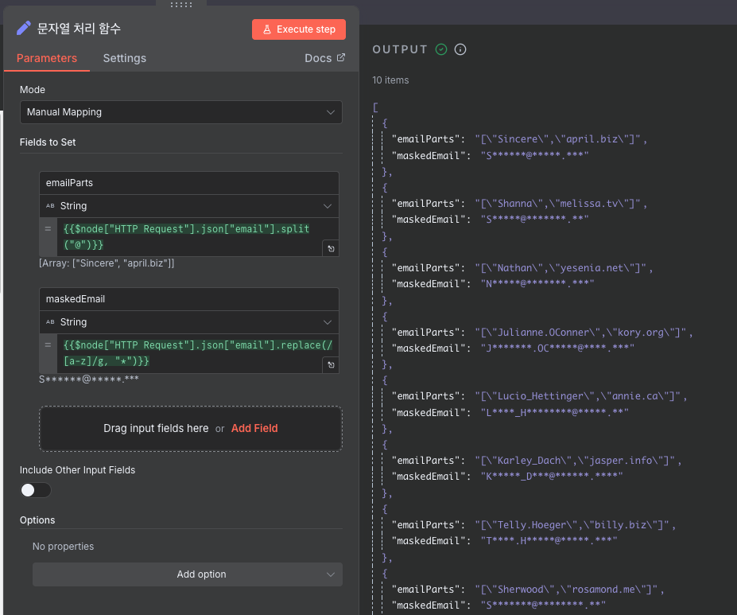Screen dimensions: 737x615
Task: Click the drag handle dots at panel top
Action: (x=181, y=4)
